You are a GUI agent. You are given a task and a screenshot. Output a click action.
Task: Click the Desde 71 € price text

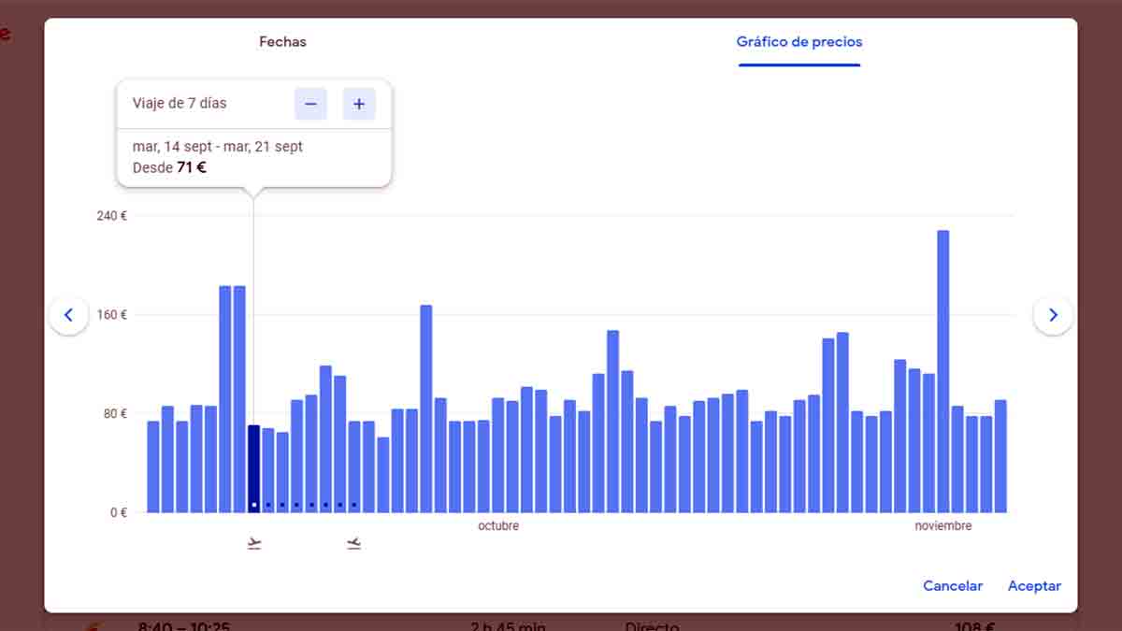169,168
